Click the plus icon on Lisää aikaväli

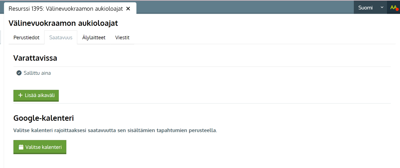(x=20, y=95)
